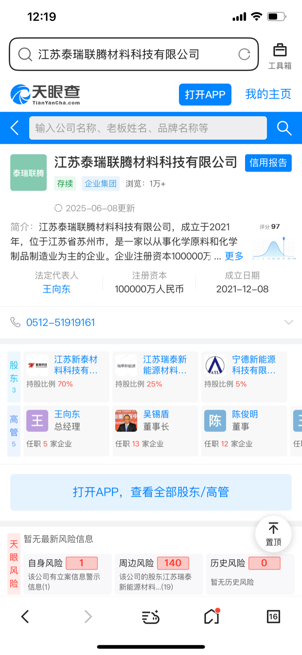Tap the browser address bar text

(x=119, y=54)
